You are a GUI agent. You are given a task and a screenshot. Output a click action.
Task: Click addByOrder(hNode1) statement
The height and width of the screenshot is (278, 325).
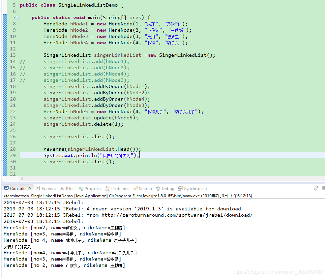pyautogui.click(x=97, y=86)
